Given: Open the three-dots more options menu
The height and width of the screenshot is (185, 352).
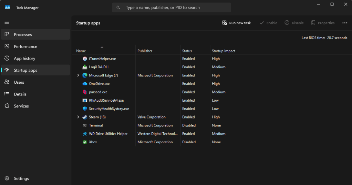Looking at the screenshot, I should (x=345, y=23).
